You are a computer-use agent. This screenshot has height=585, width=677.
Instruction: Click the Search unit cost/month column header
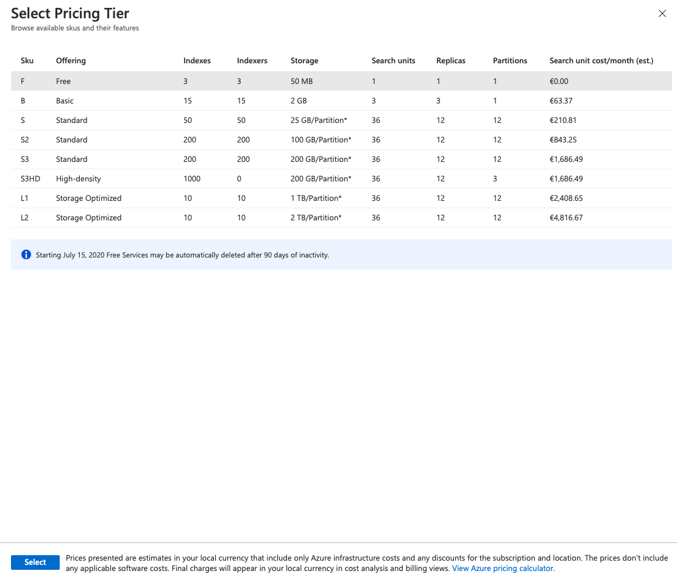pyautogui.click(x=601, y=61)
